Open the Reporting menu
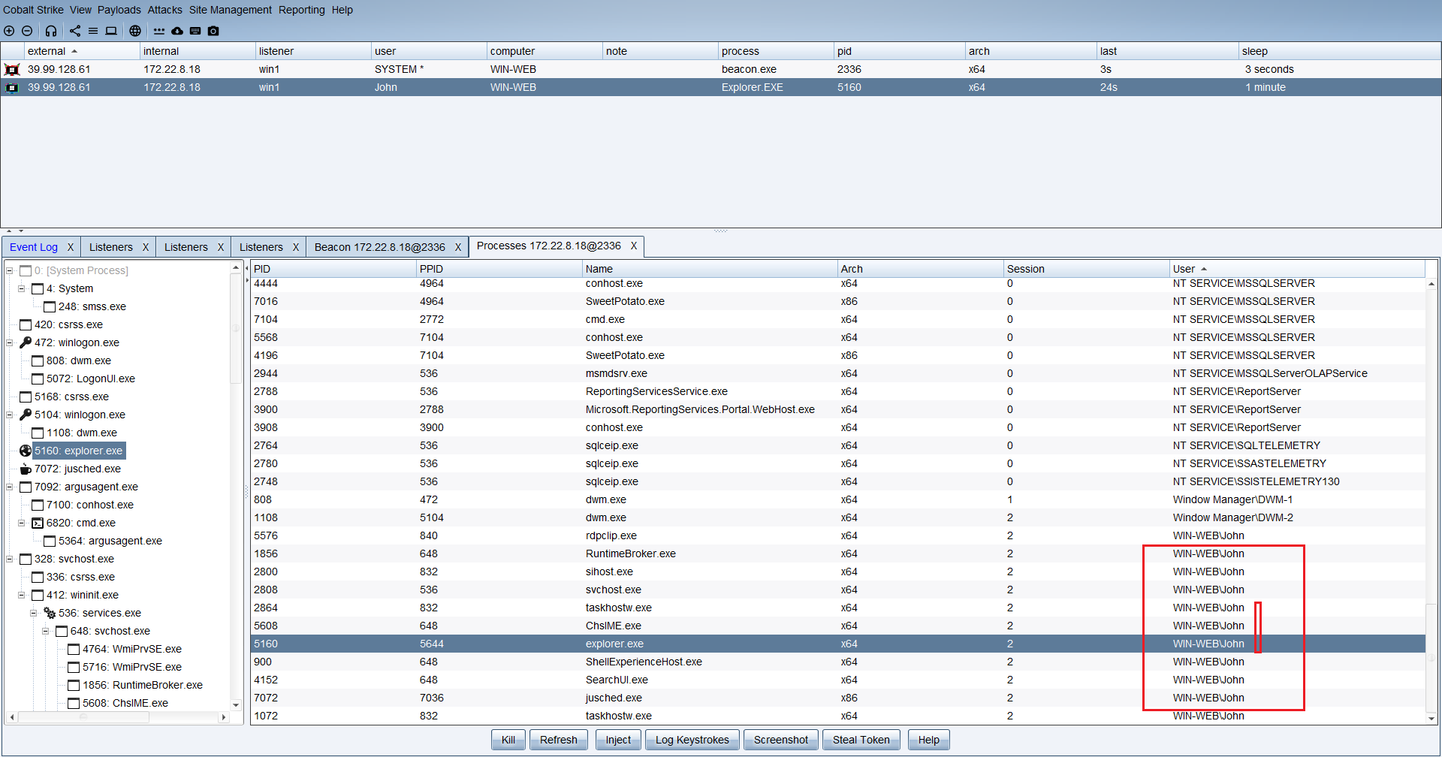Viewport: 1442px width, 757px height. pos(301,10)
